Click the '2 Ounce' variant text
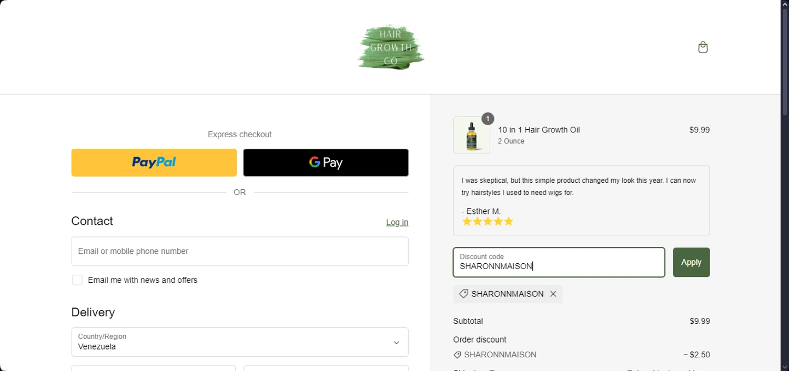The width and height of the screenshot is (789, 371). click(x=511, y=141)
